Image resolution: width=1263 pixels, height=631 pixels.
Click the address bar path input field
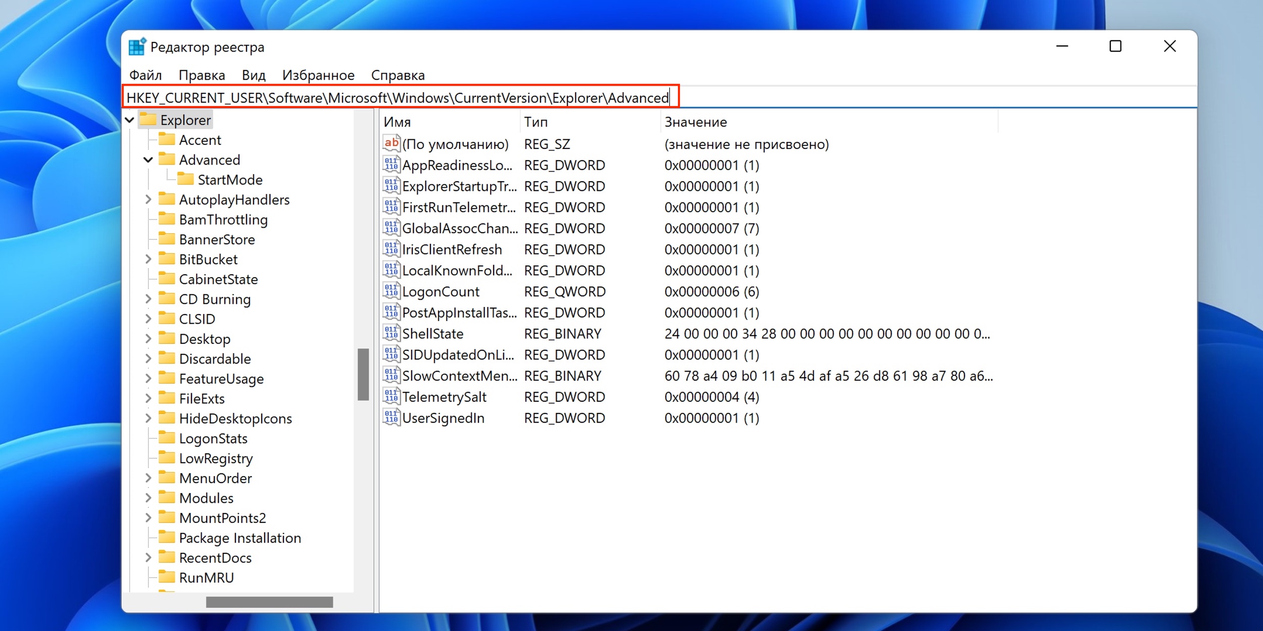(x=400, y=97)
